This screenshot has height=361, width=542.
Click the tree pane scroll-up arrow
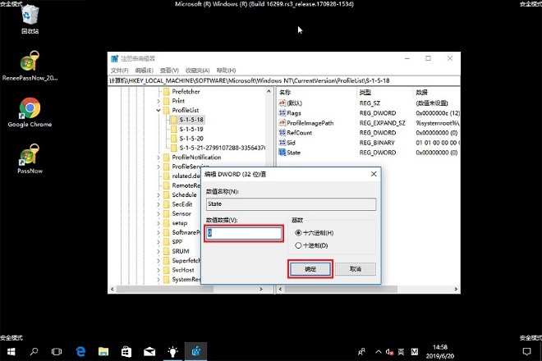point(269,92)
